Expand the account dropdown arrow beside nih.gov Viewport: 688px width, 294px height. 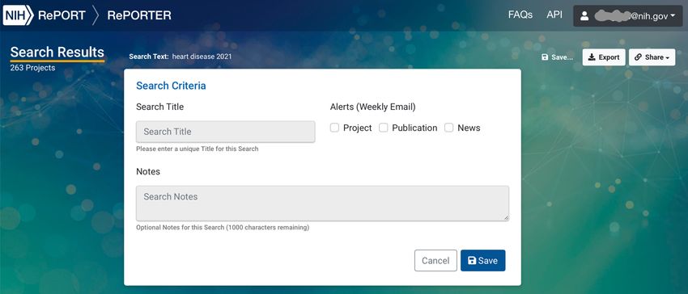pyautogui.click(x=673, y=16)
